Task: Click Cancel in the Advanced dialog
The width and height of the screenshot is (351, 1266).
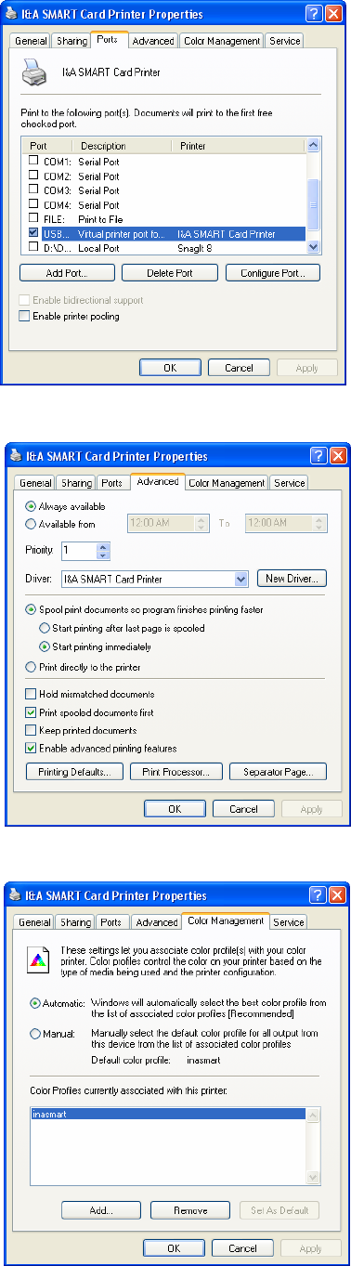Action: coord(244,808)
